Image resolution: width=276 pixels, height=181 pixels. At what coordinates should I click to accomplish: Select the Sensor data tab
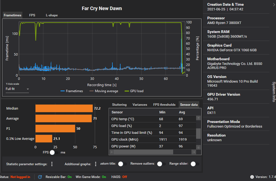[189, 105]
